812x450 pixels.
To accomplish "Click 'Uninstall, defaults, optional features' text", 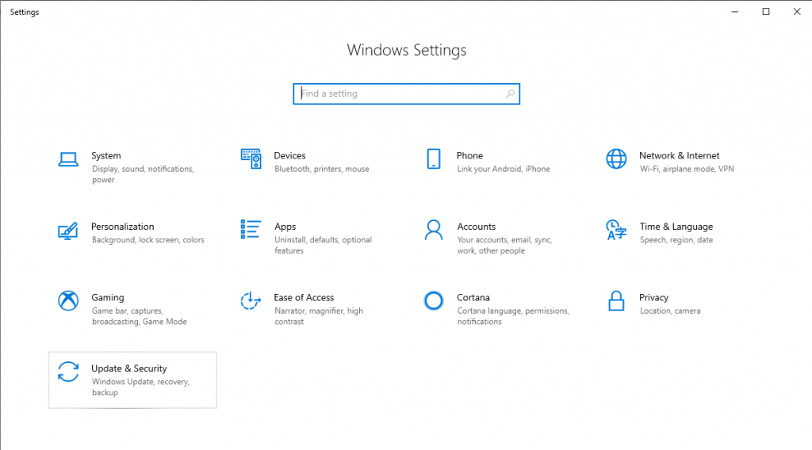I will 324,245.
